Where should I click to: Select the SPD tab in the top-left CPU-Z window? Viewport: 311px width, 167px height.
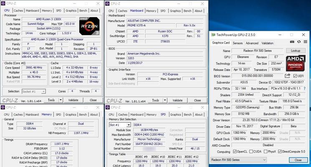58,10
